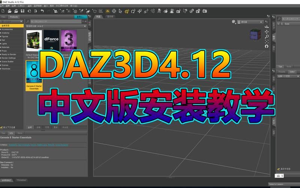Select the Materials category row
This screenshot has width=300, height=188.
12,47
